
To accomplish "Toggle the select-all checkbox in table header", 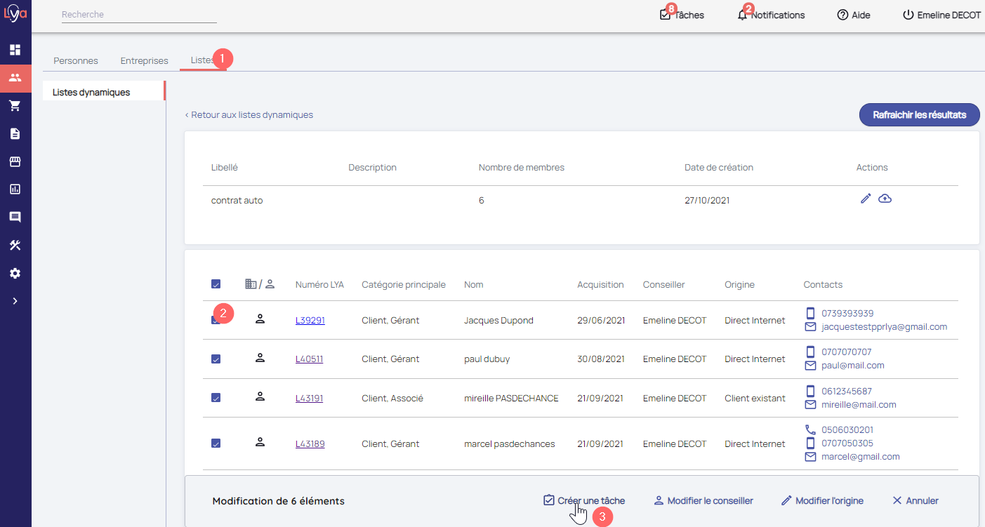I will click(216, 284).
